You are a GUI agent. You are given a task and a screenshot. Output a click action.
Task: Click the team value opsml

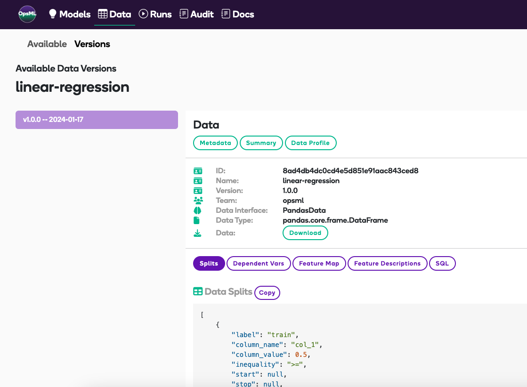[293, 201]
